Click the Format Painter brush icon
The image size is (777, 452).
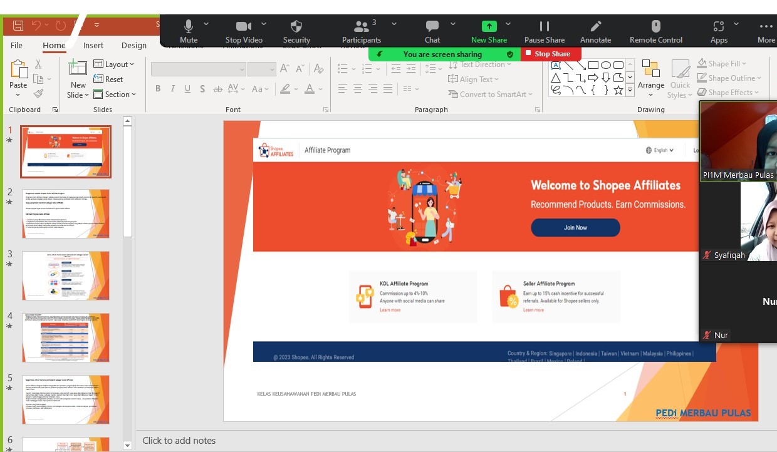39,94
